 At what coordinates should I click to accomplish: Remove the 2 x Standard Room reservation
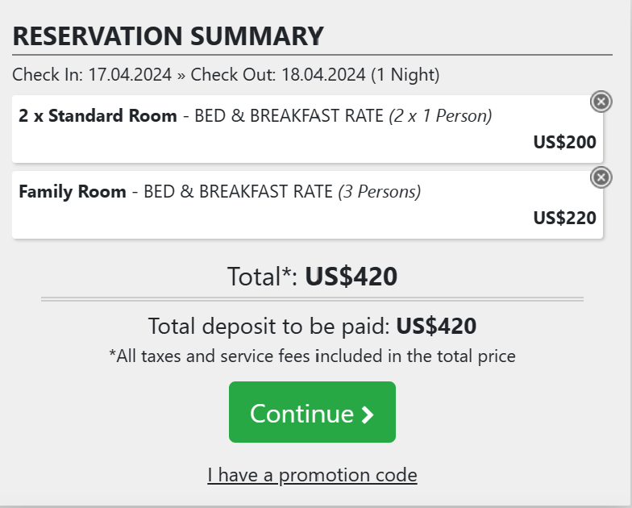(x=601, y=101)
